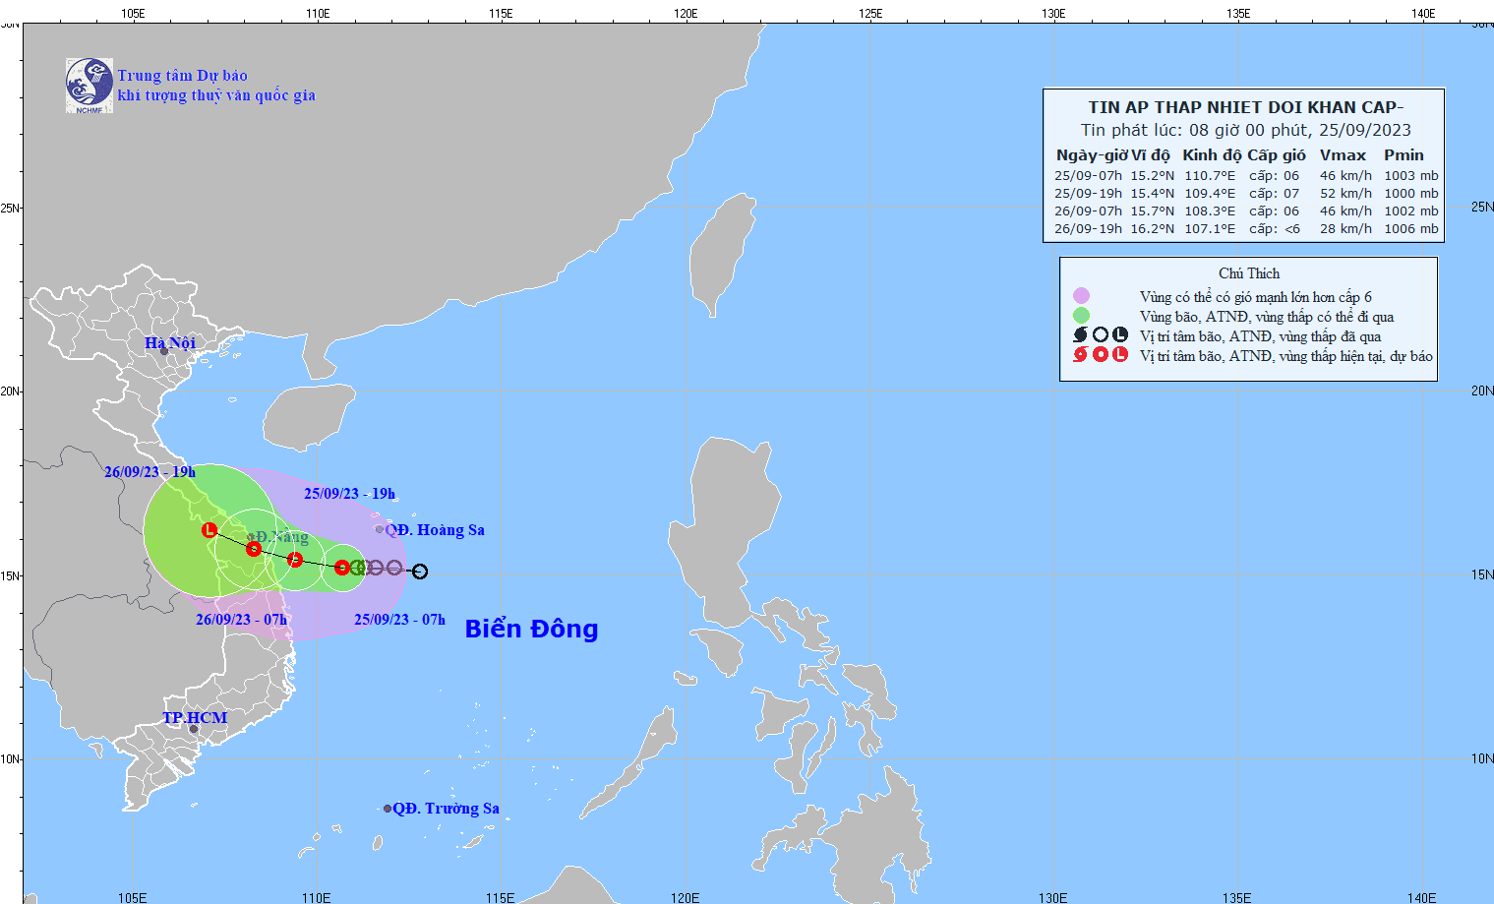Click the black hollow circle icon in legend
1494x904 pixels.
(x=1101, y=335)
